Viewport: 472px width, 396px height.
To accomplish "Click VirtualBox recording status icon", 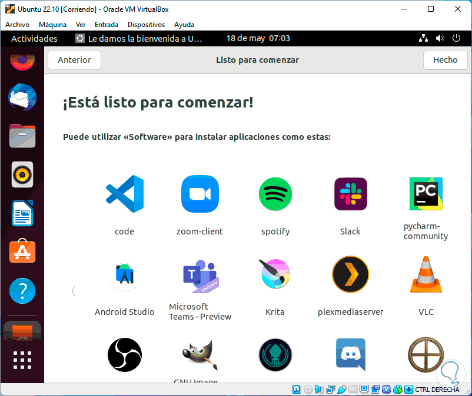I will (375, 390).
